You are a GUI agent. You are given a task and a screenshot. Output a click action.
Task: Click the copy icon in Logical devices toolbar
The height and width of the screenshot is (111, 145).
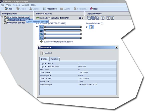coord(108,18)
